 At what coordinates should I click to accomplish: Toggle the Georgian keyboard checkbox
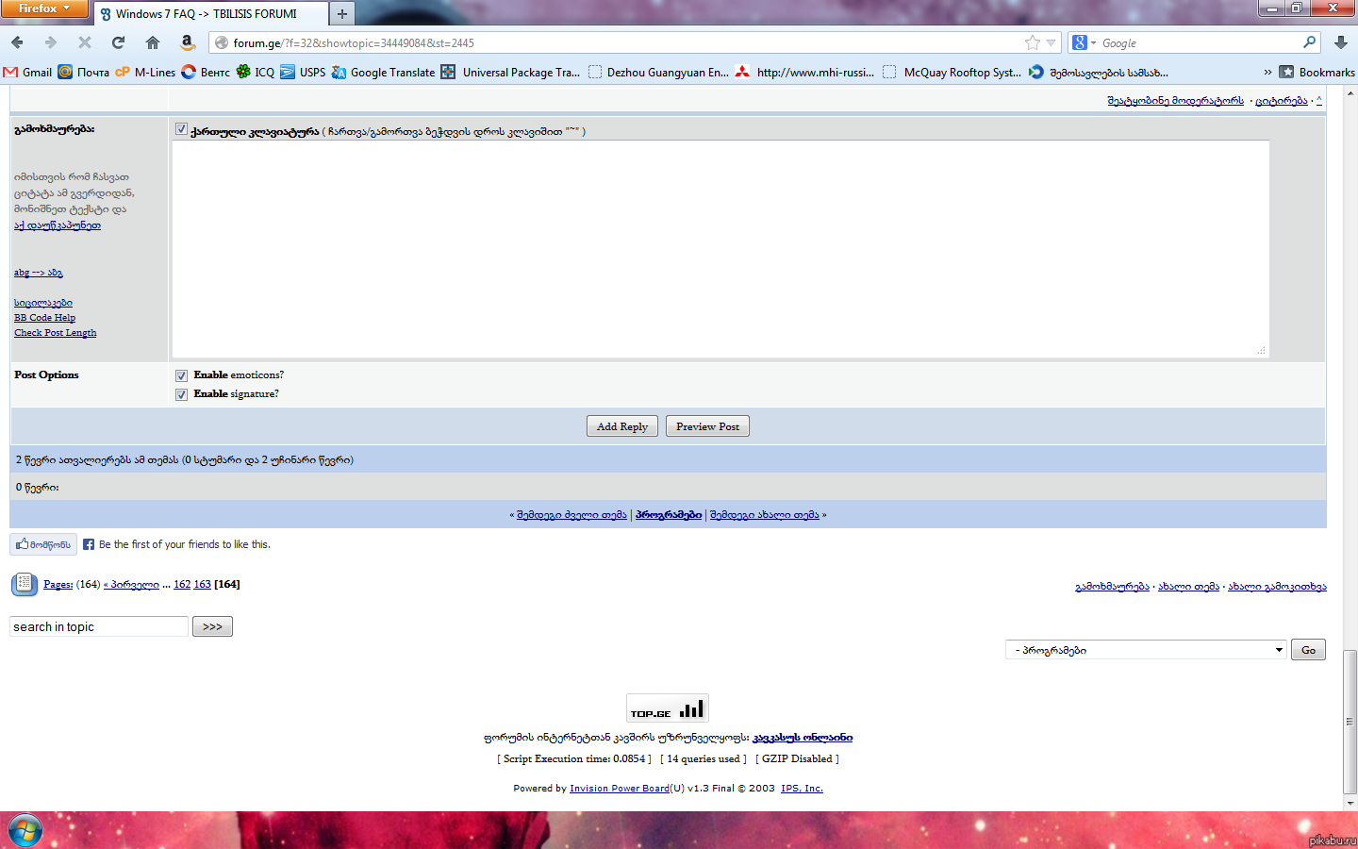point(181,129)
